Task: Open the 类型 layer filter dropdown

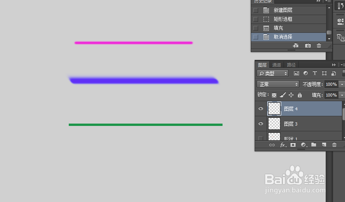Action: coord(273,73)
